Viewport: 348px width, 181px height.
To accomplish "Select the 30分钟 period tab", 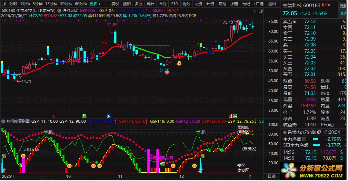I will point(66,4).
